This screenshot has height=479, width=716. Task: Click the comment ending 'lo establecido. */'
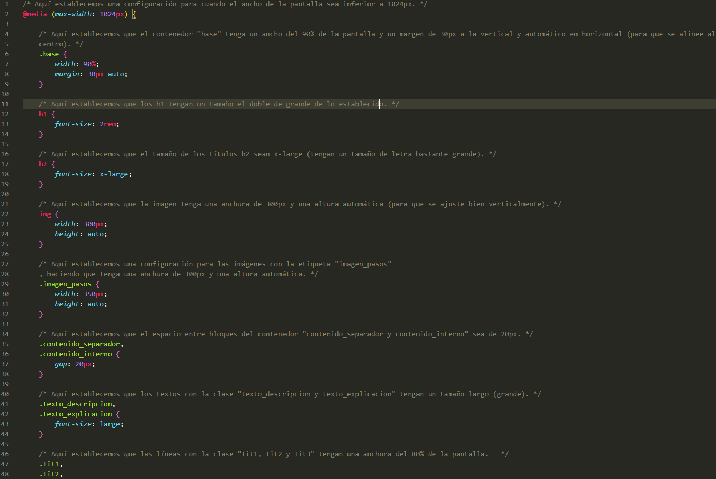pyautogui.click(x=219, y=104)
